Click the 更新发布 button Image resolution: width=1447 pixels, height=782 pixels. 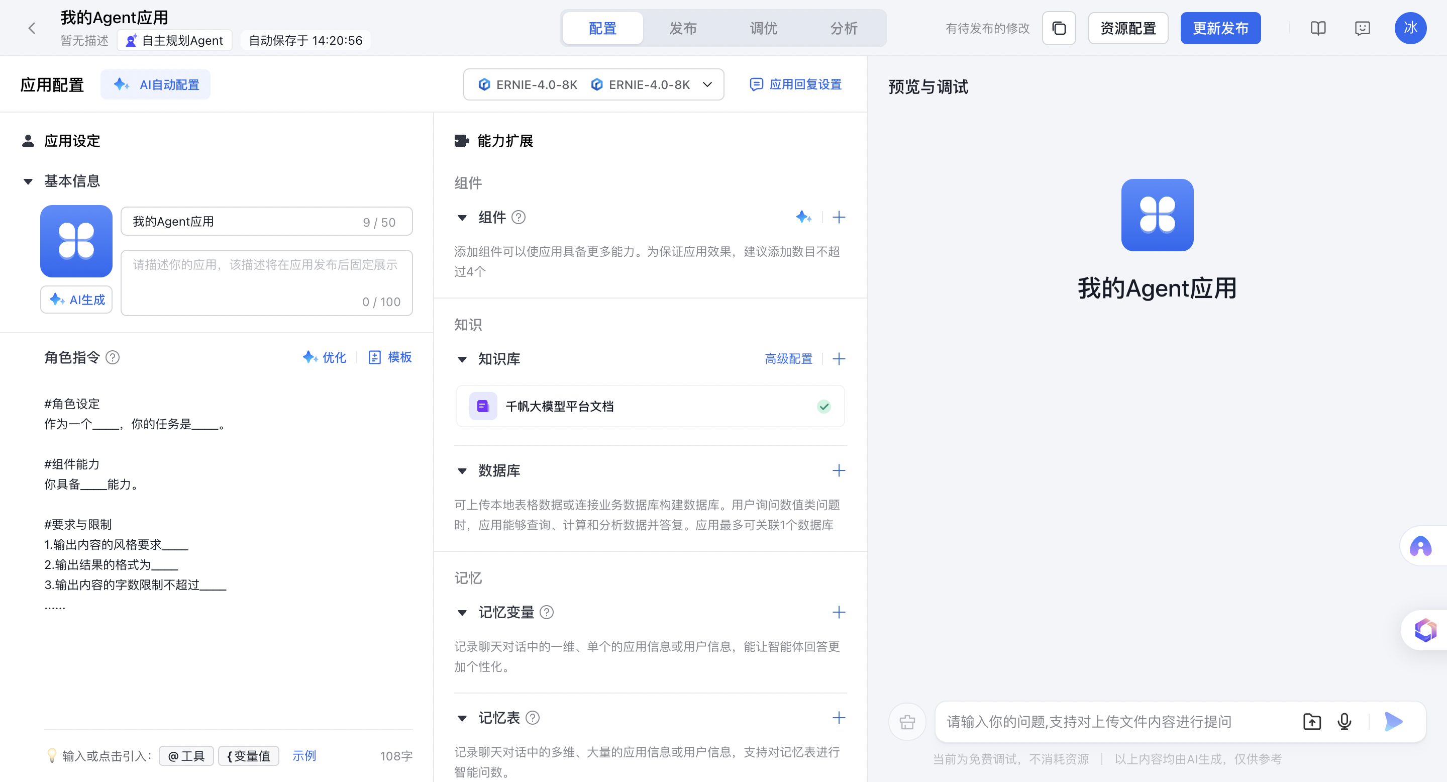(x=1220, y=28)
